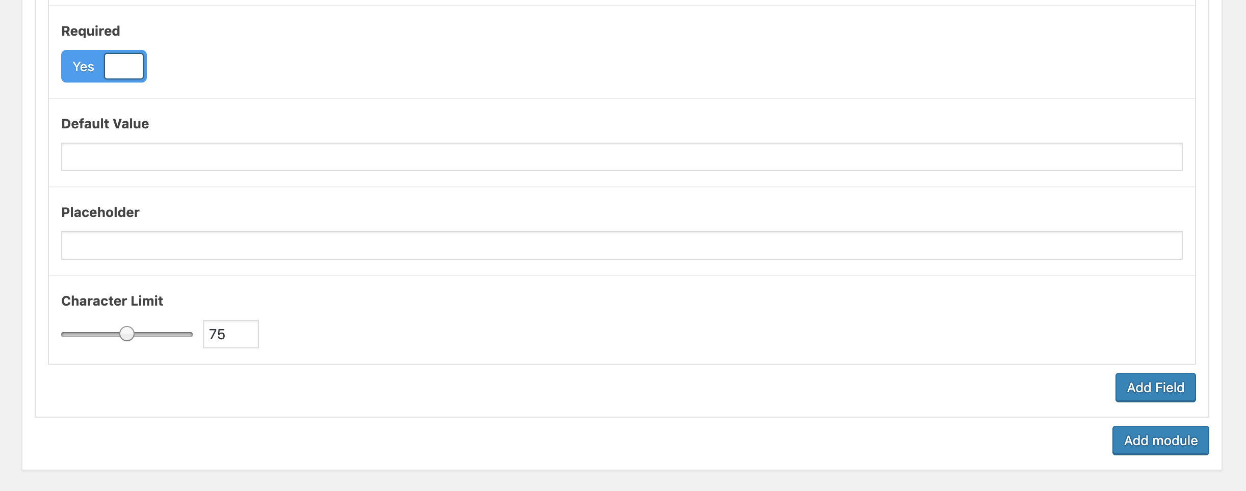Click the Placeholder label text
The height and width of the screenshot is (491, 1246).
point(100,212)
